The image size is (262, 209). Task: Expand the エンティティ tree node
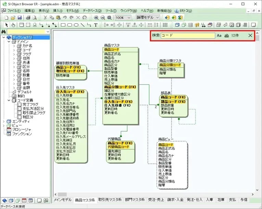(3, 121)
